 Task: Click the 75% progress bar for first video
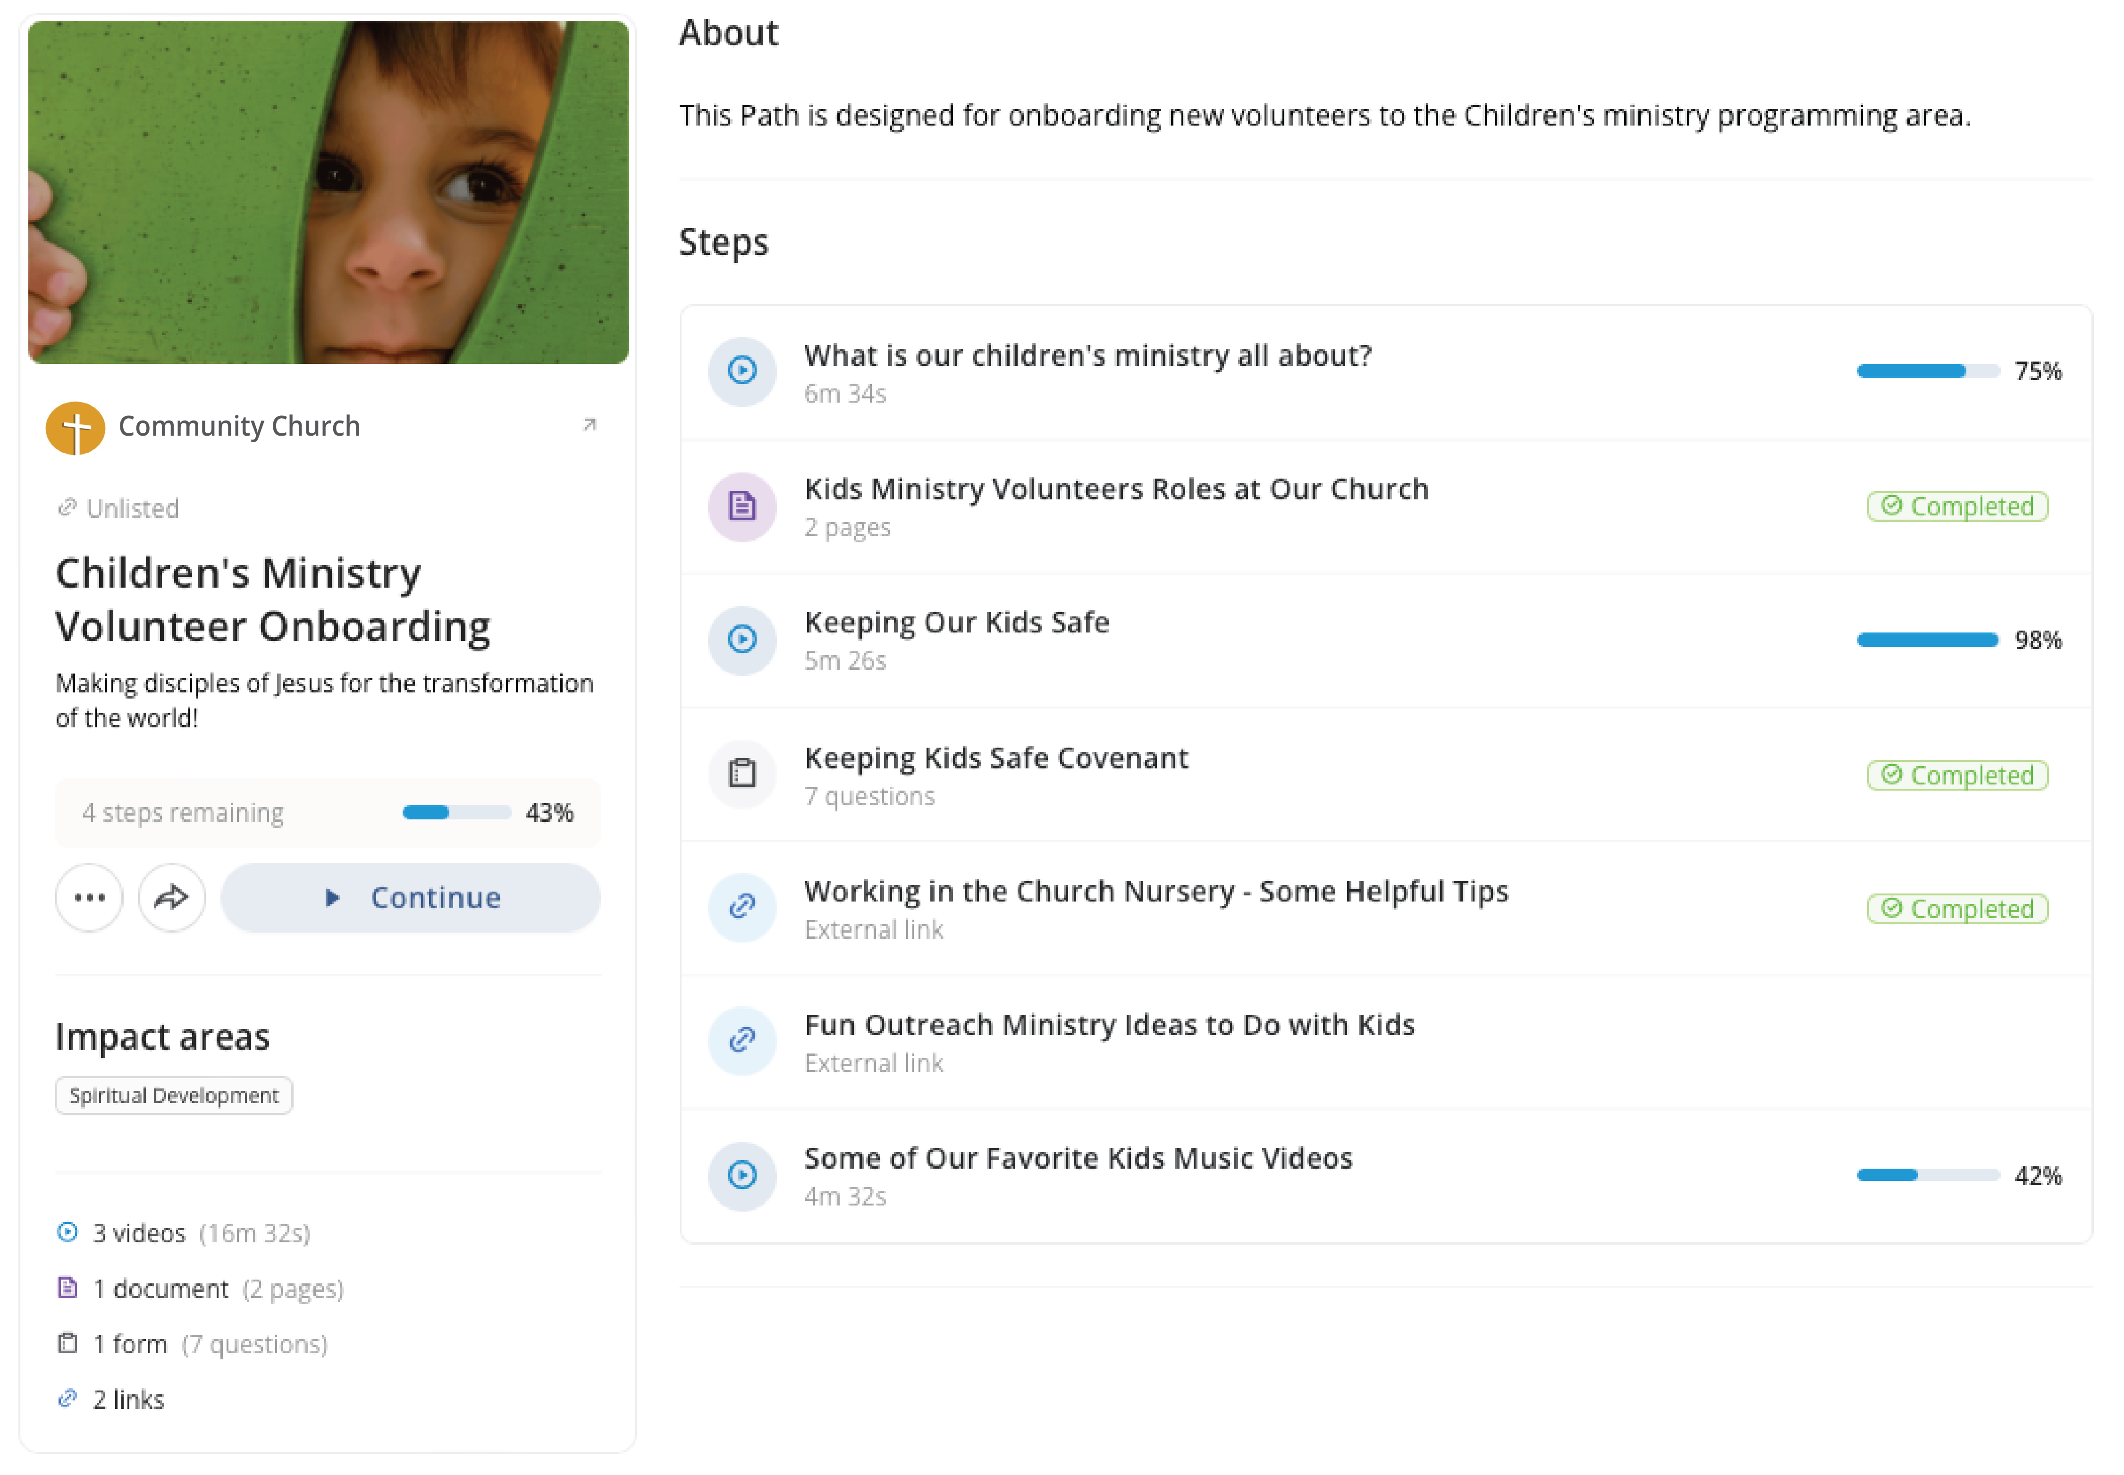click(1927, 371)
